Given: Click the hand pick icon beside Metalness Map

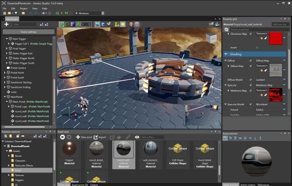Looking at the screenshot, I should click(x=261, y=95).
